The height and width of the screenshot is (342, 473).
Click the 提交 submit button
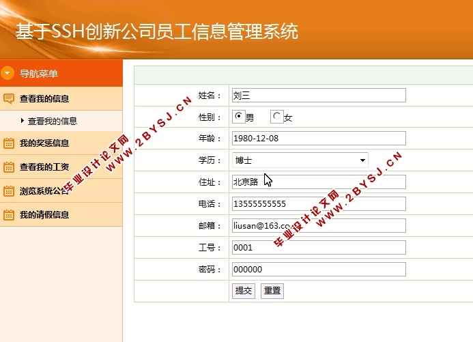point(244,291)
